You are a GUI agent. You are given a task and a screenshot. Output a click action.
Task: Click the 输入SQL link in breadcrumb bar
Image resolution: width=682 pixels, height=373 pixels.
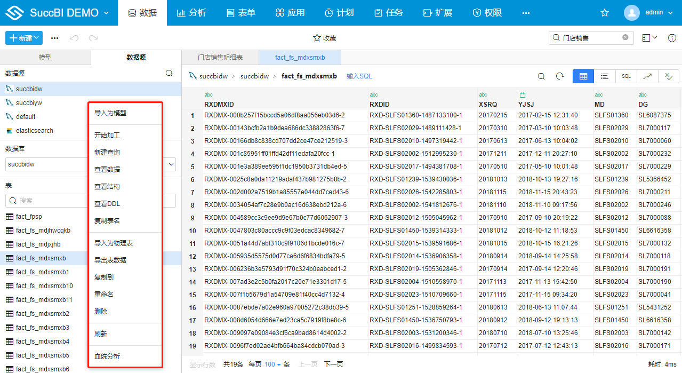click(359, 76)
